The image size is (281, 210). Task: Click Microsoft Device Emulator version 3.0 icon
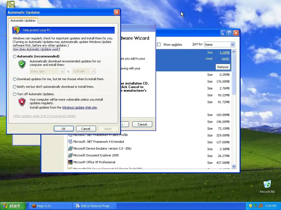tap(70, 148)
